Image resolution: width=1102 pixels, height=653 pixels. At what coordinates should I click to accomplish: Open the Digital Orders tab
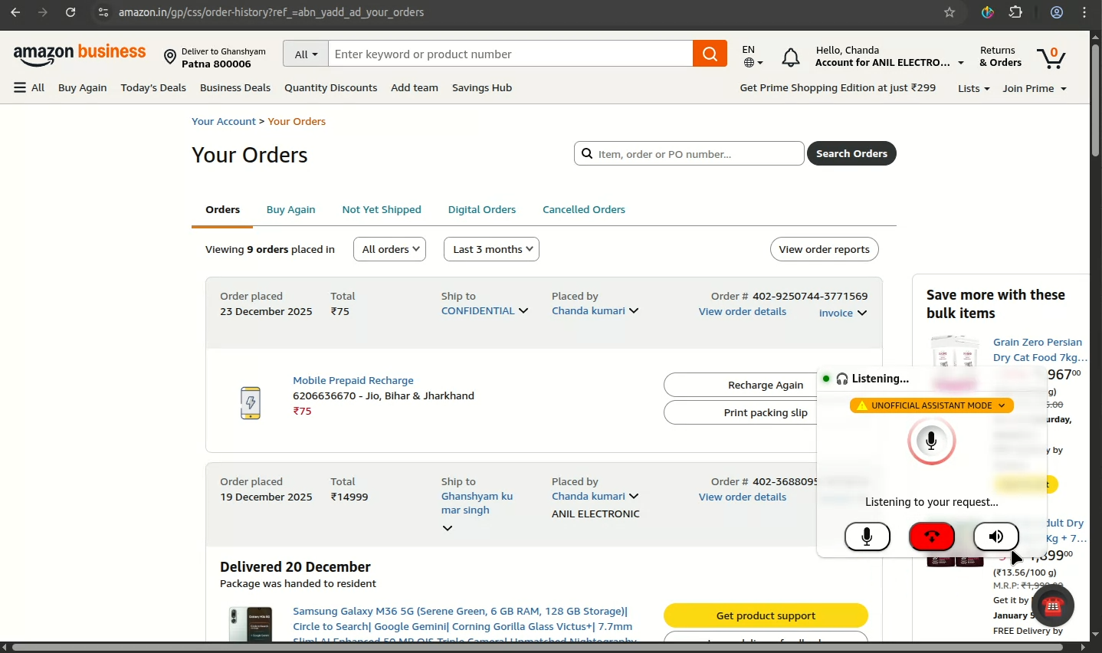click(x=482, y=210)
